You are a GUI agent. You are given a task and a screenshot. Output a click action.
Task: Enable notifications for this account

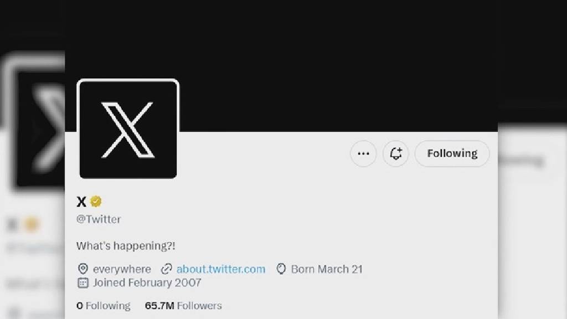(x=395, y=153)
